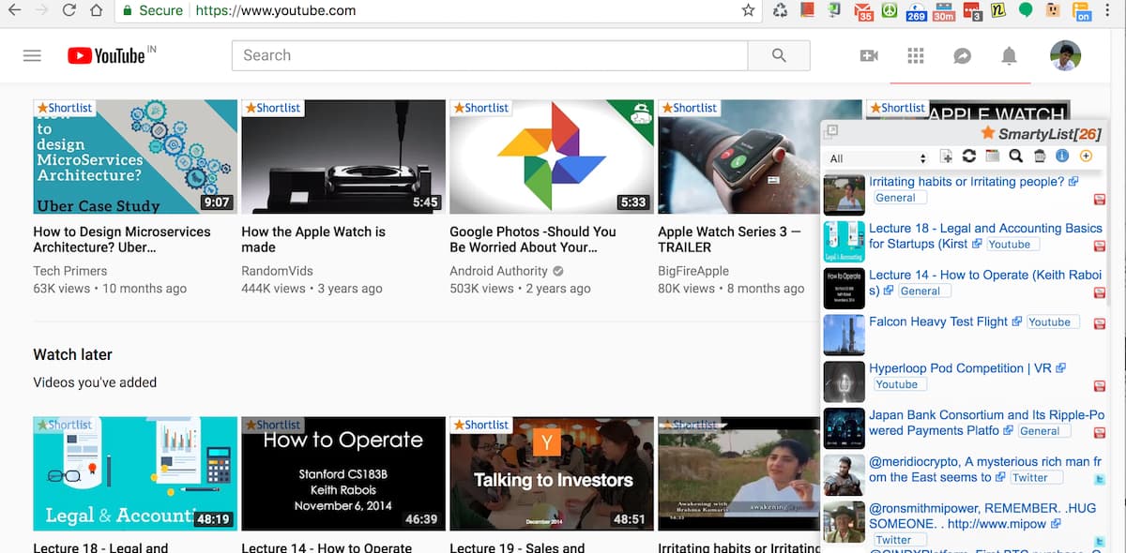Open the YouTube hamburger guide menu
This screenshot has width=1126, height=553.
tap(32, 55)
